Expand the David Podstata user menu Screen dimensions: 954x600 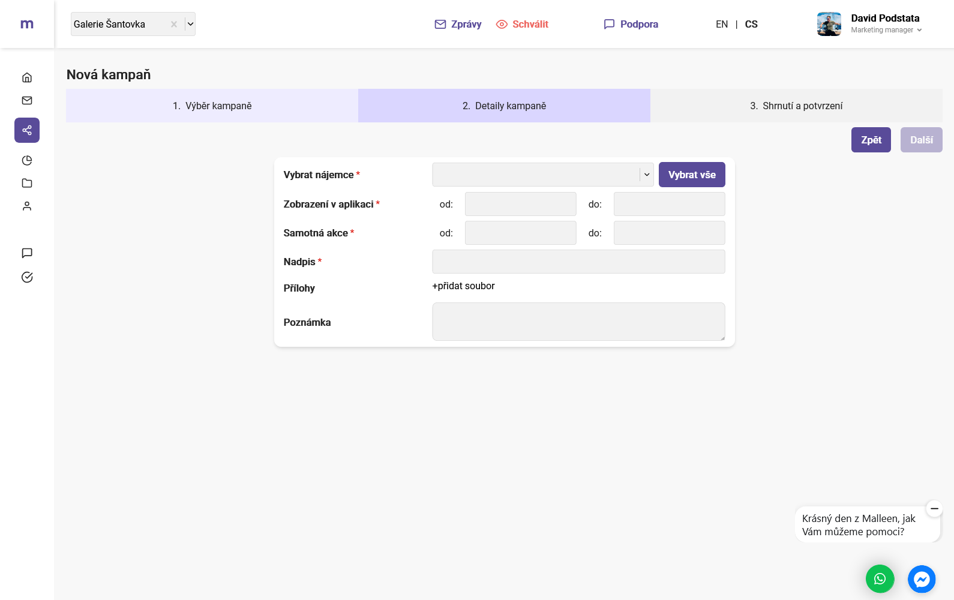(x=886, y=24)
